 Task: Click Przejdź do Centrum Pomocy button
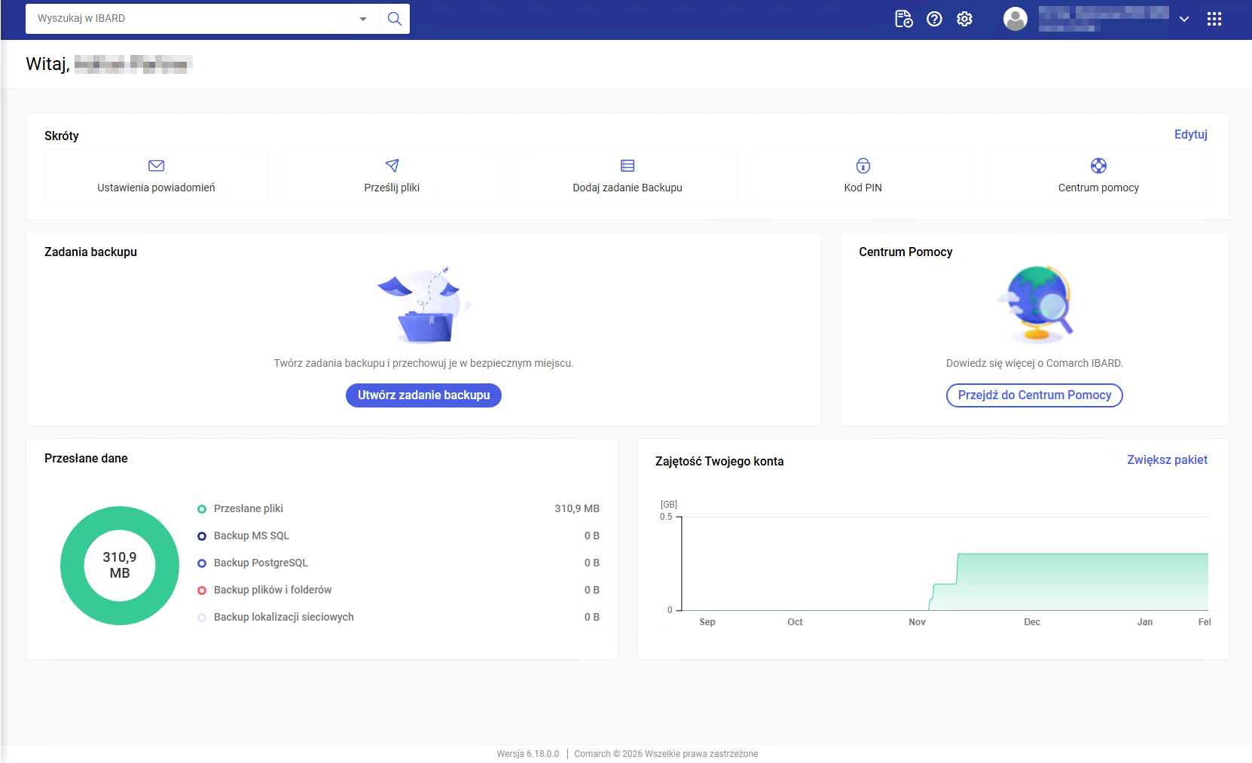click(1034, 395)
